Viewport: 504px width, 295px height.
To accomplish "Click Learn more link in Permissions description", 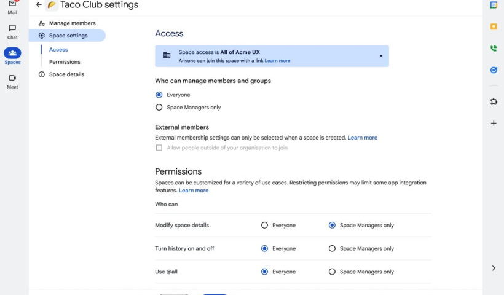I will [x=194, y=191].
